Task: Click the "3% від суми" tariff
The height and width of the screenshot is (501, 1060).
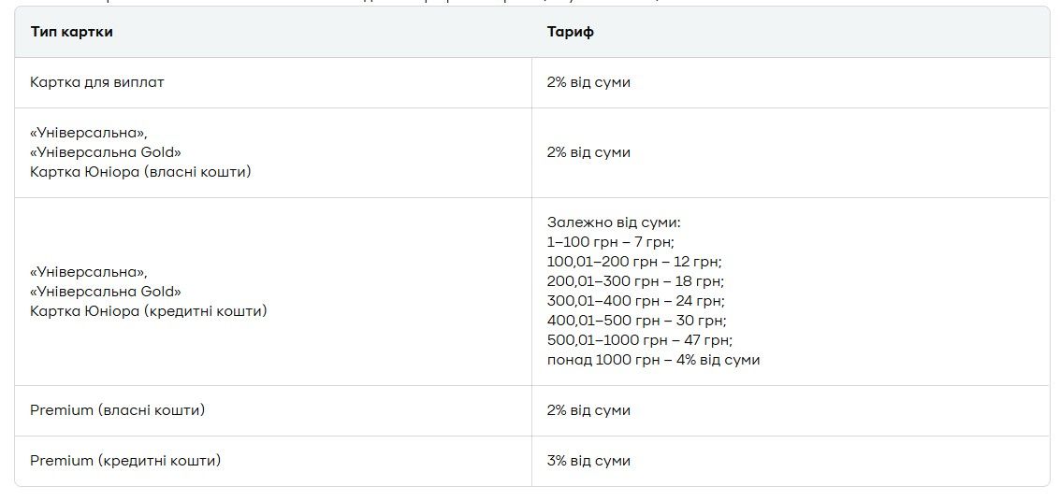Action: [x=588, y=461]
